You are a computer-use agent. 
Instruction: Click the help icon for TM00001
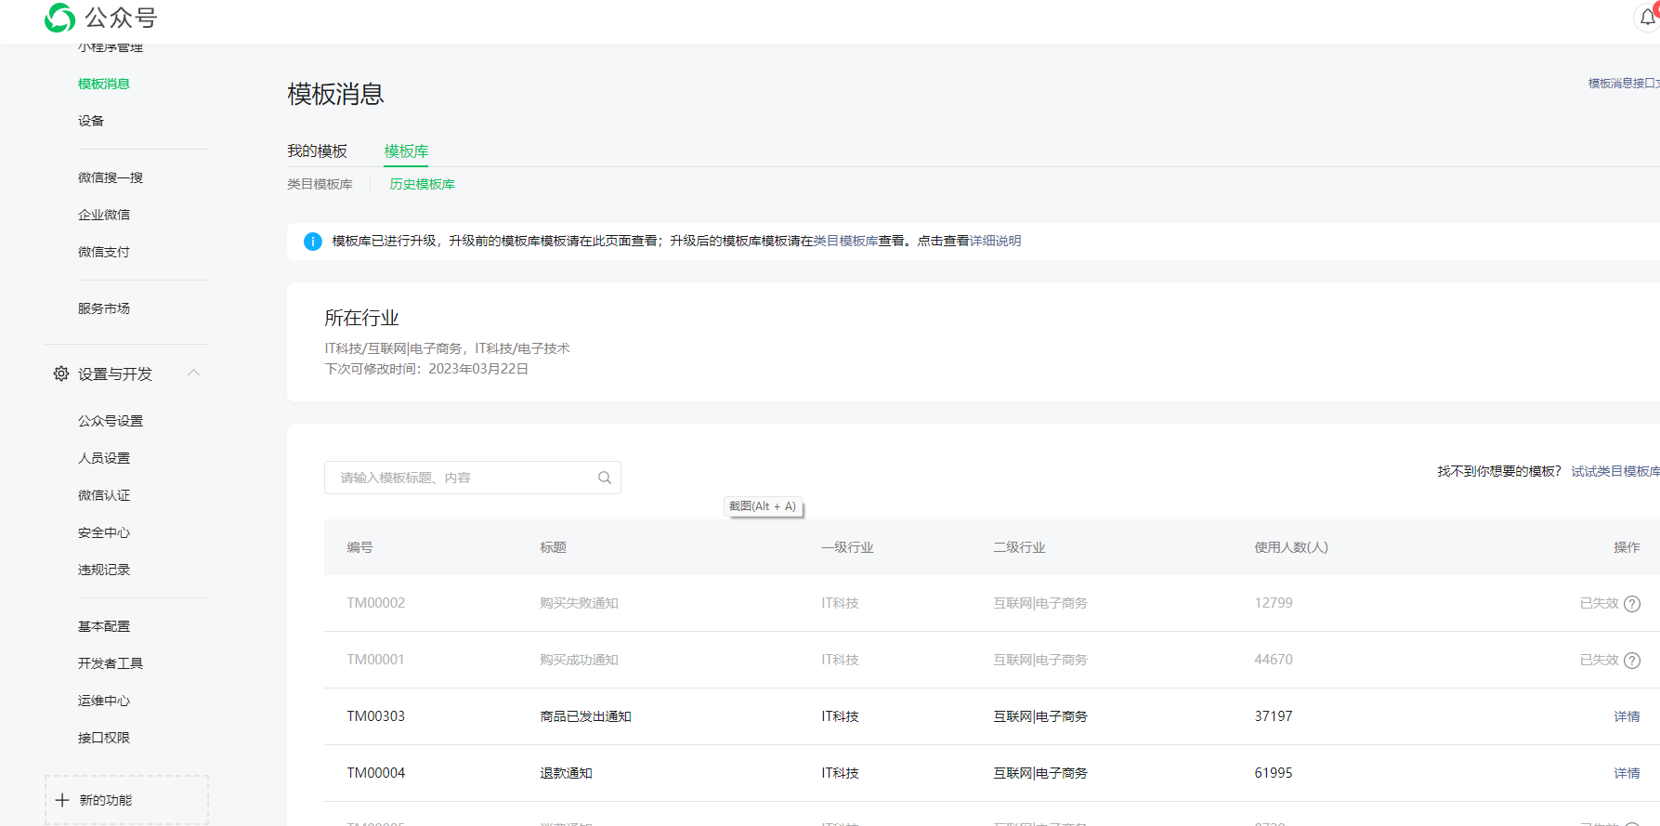coord(1632,661)
